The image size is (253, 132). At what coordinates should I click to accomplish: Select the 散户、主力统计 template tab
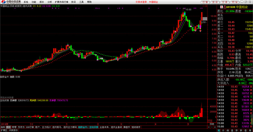click(43, 127)
